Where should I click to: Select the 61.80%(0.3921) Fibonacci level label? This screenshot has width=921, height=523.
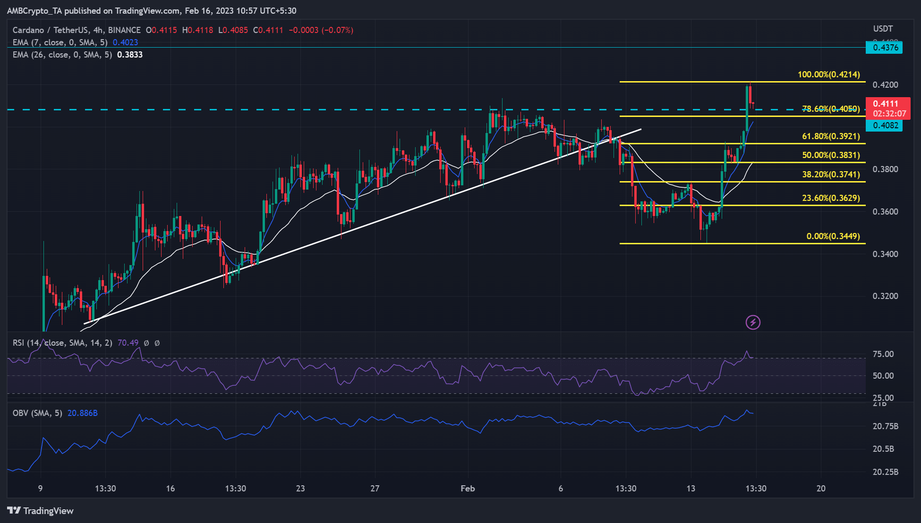831,136
